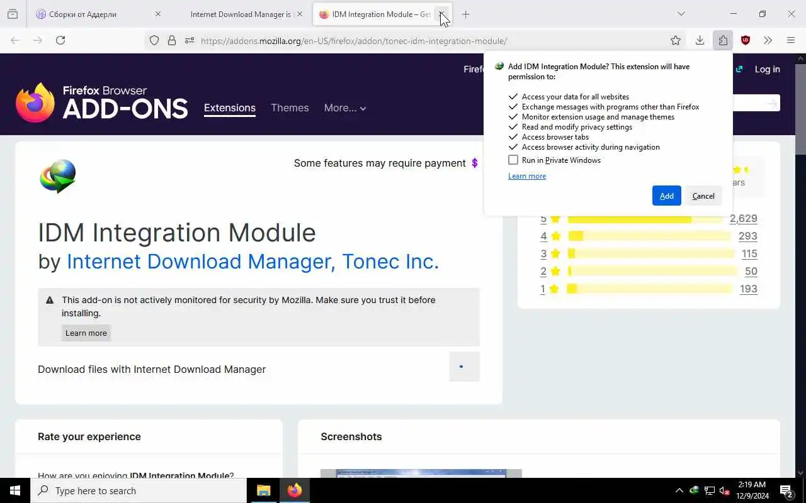Viewport: 806px width, 503px height.
Task: Enable Run in Private Windows checkbox
Action: click(x=513, y=160)
